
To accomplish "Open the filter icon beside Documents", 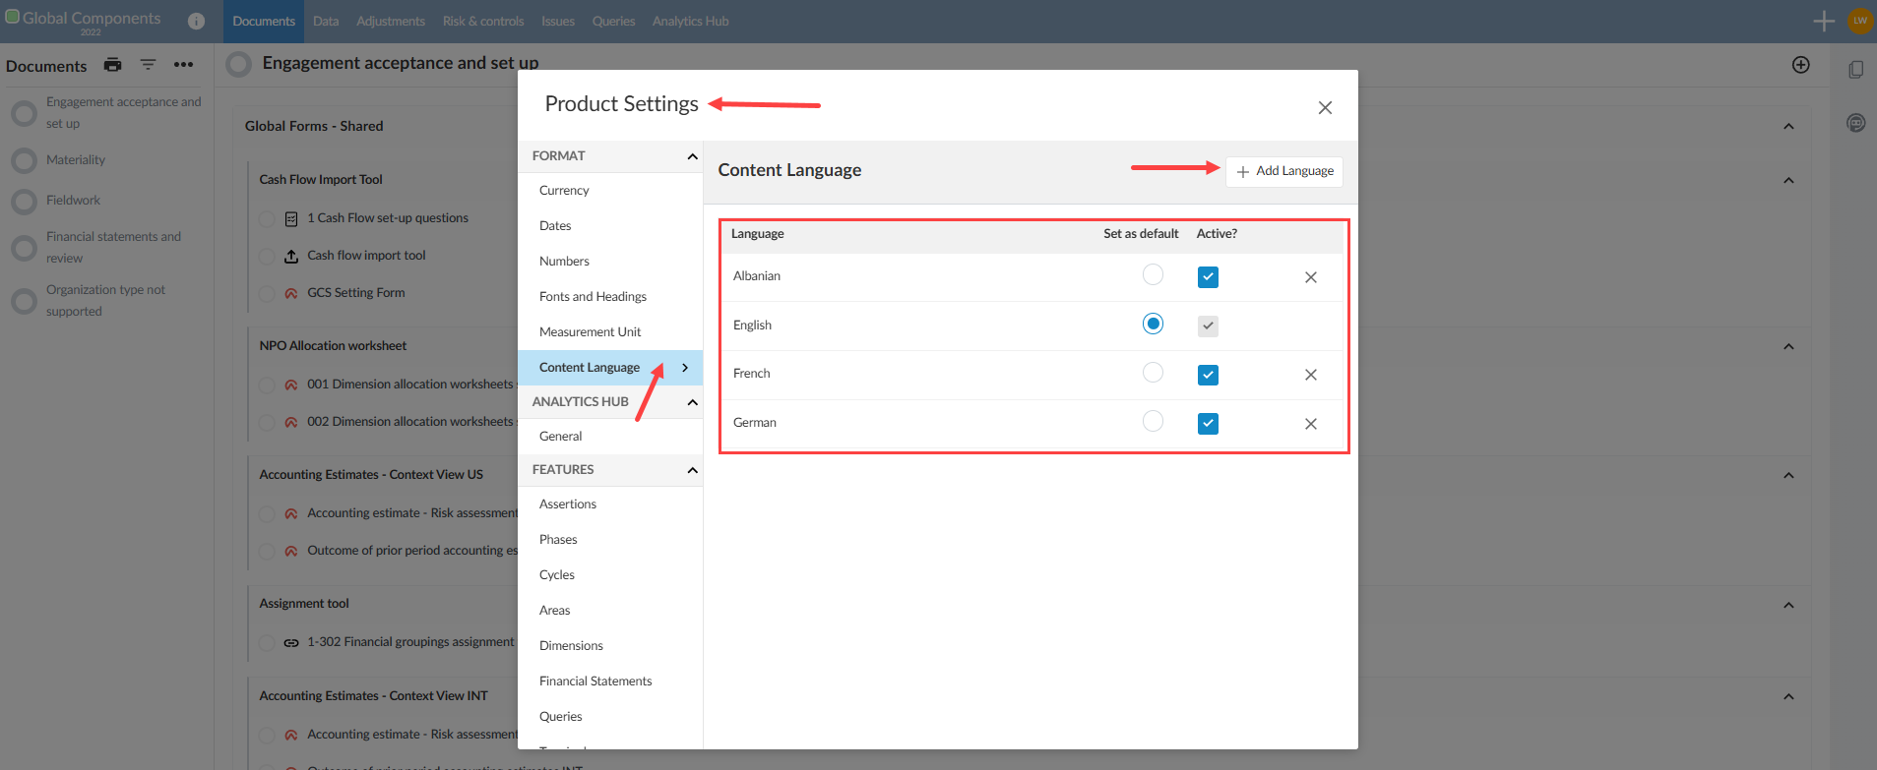I will pos(148,65).
